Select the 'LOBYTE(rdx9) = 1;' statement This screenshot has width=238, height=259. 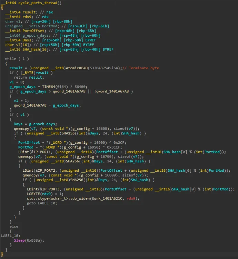pos(45,194)
